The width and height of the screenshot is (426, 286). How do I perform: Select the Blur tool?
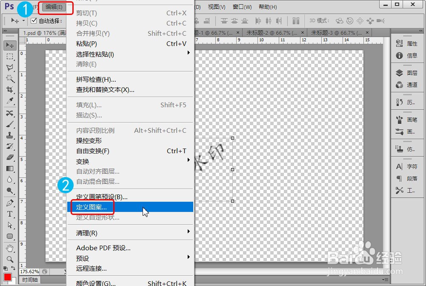(x=10, y=180)
